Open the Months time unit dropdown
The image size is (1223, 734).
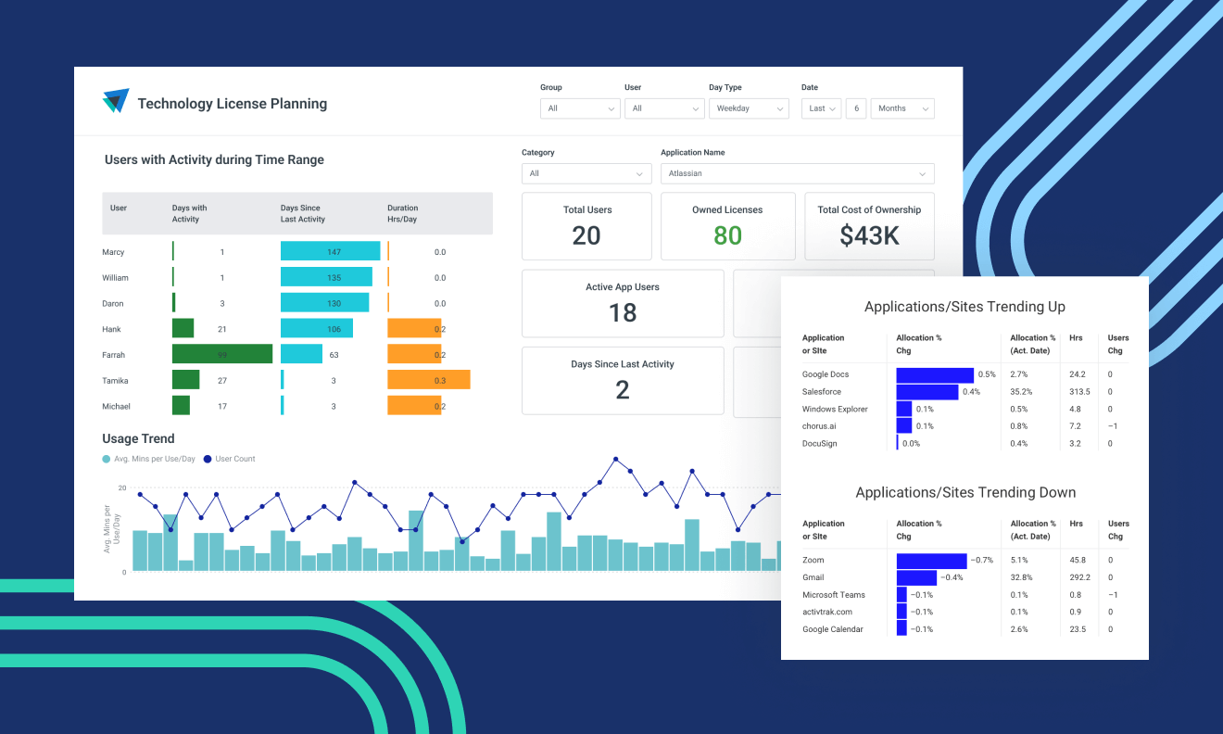[901, 108]
